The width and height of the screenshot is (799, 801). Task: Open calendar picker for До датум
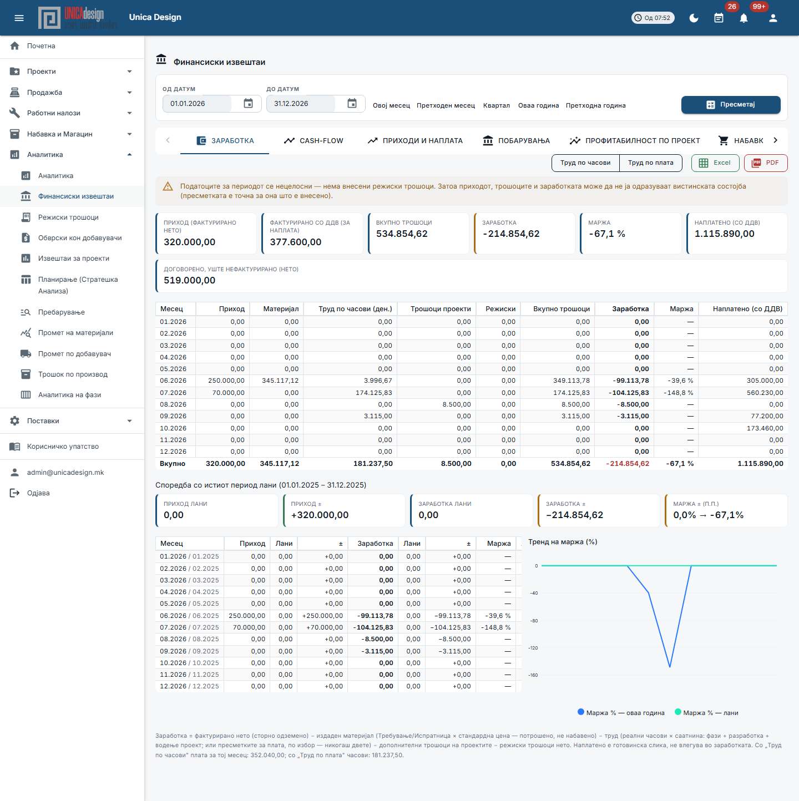click(x=352, y=104)
